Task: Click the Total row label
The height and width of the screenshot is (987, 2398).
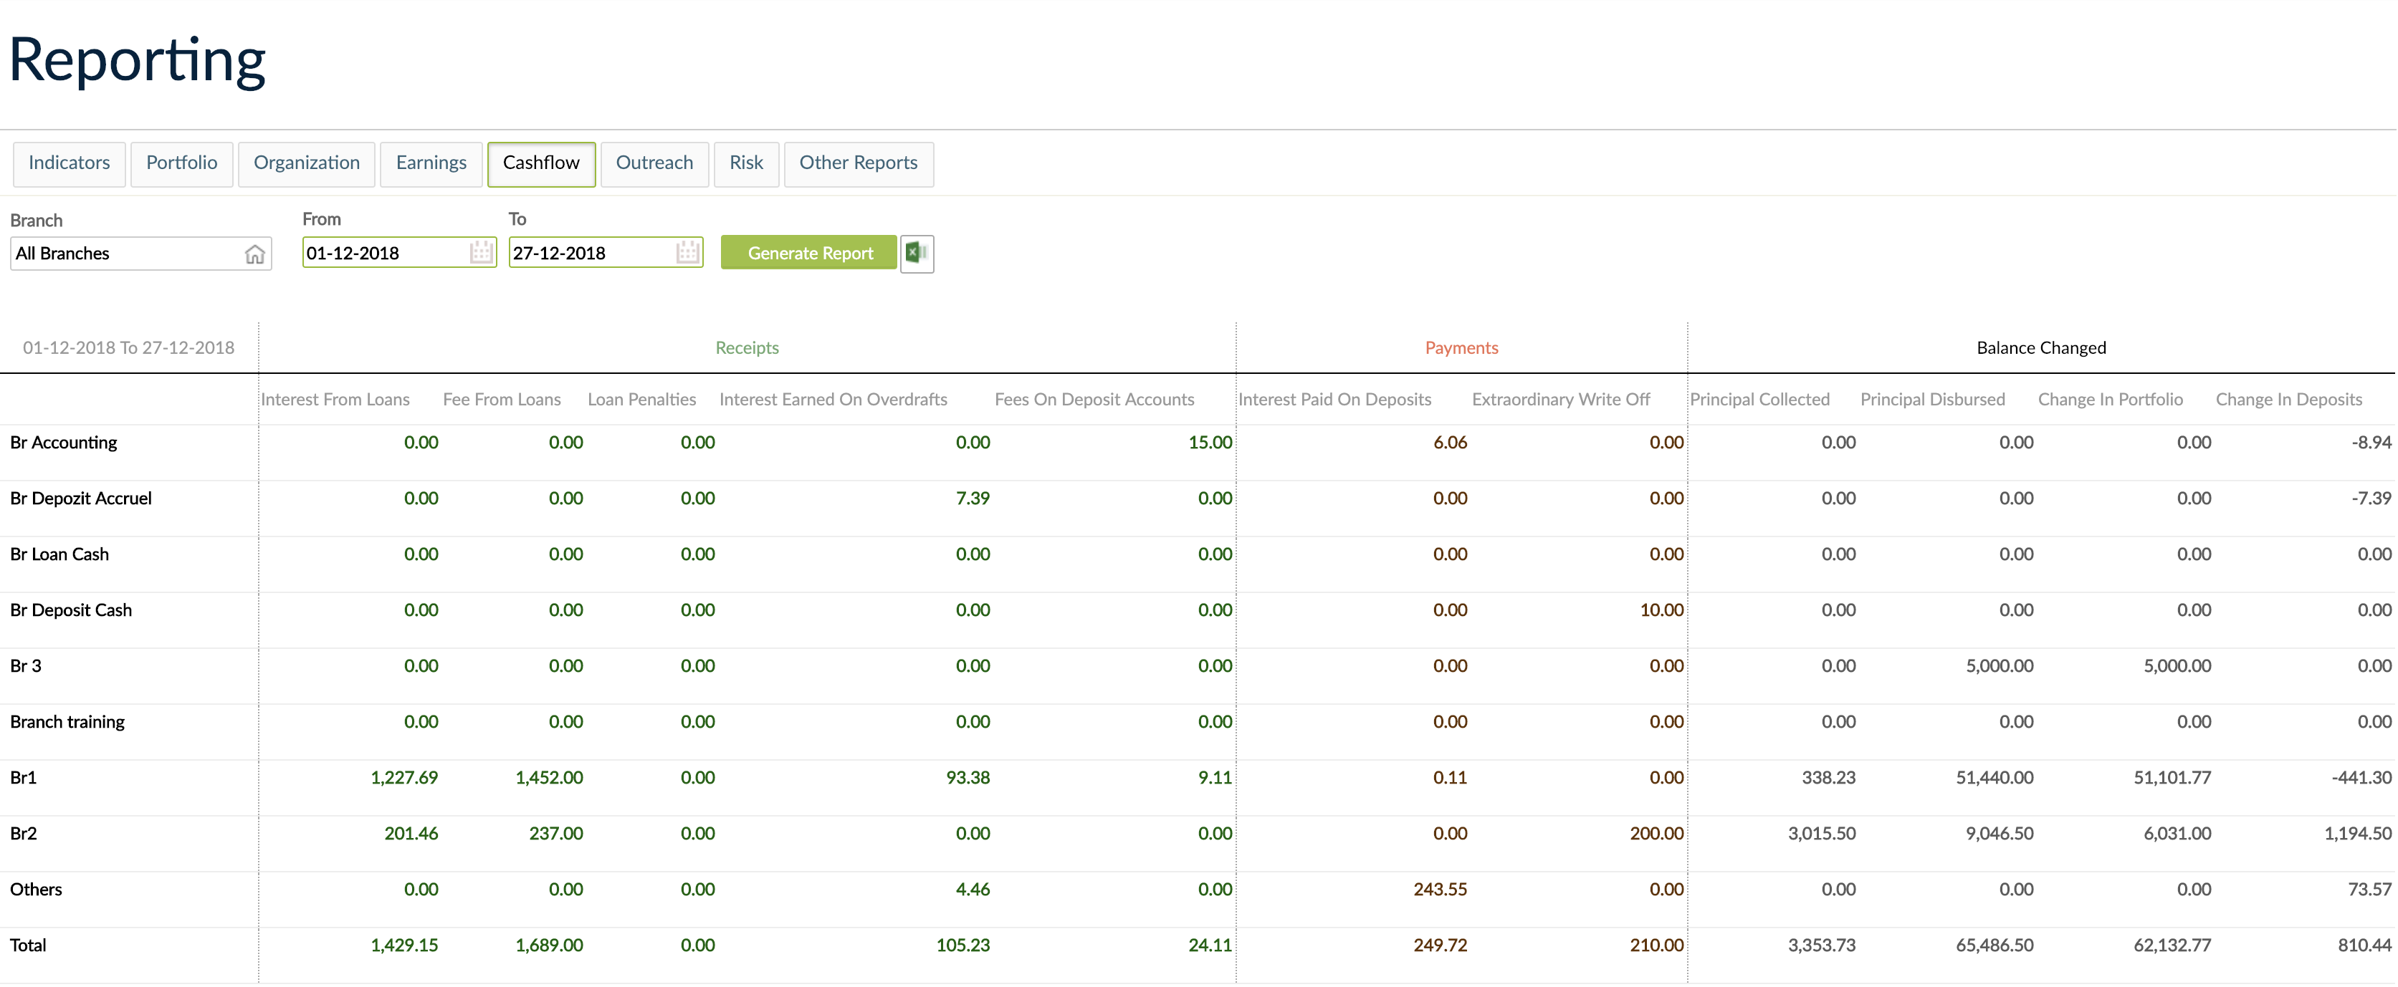Action: pyautogui.click(x=28, y=945)
